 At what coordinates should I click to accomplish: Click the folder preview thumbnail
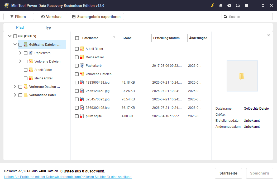point(242,76)
